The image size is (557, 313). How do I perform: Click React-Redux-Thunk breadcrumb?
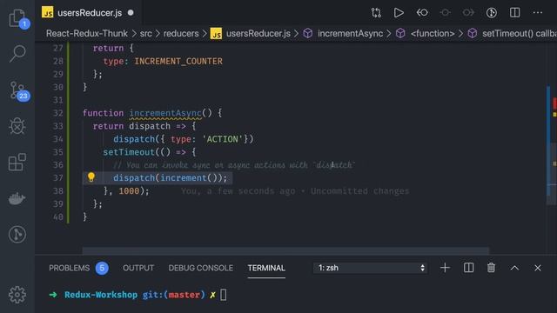point(87,33)
